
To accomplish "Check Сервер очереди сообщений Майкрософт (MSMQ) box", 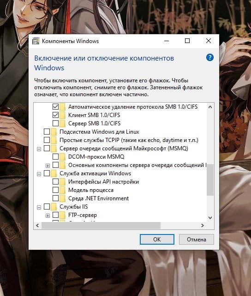I will pos(47,148).
